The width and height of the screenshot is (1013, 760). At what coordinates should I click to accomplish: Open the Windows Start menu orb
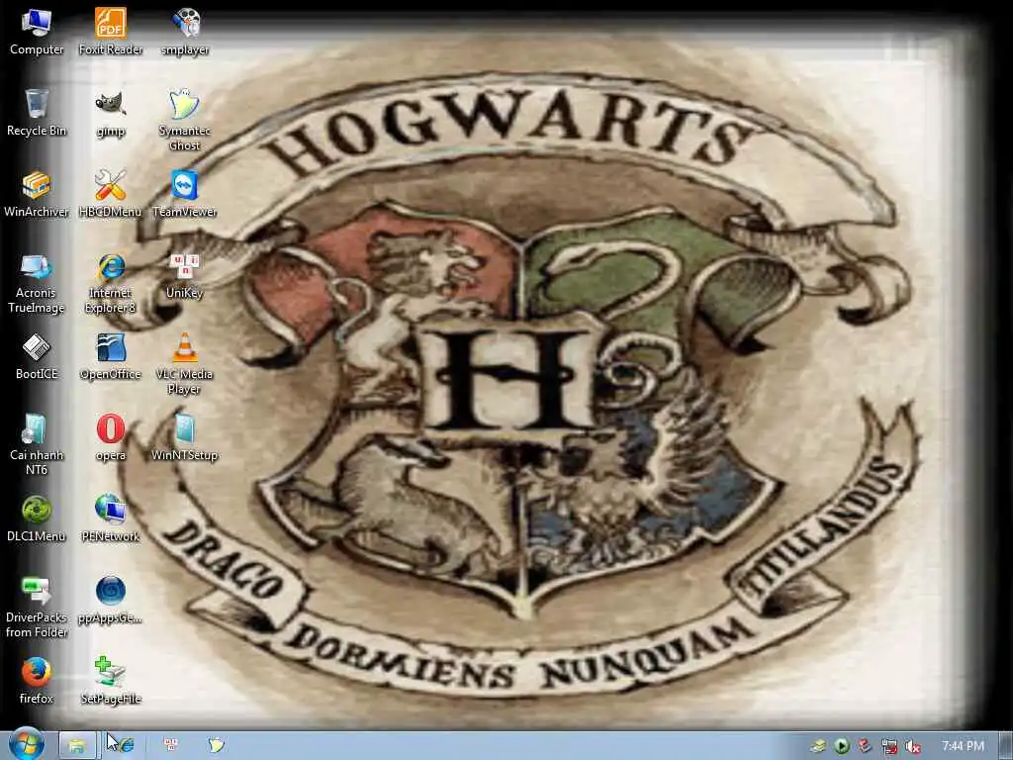coord(26,744)
